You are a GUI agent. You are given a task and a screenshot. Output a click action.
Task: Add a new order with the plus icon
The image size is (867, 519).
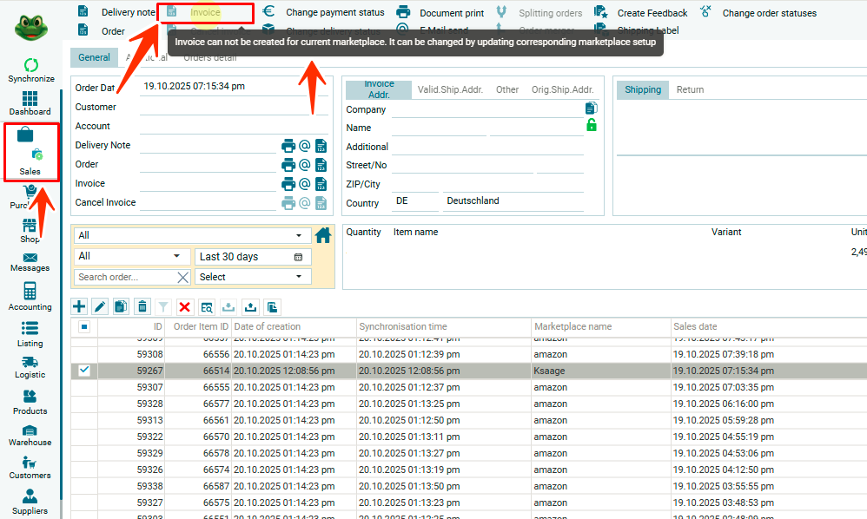[x=79, y=306]
